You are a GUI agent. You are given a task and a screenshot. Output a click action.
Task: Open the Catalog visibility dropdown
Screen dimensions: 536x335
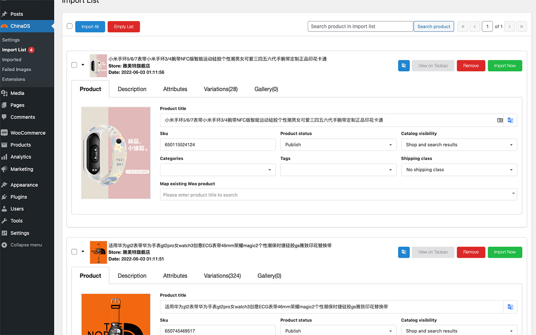(459, 144)
